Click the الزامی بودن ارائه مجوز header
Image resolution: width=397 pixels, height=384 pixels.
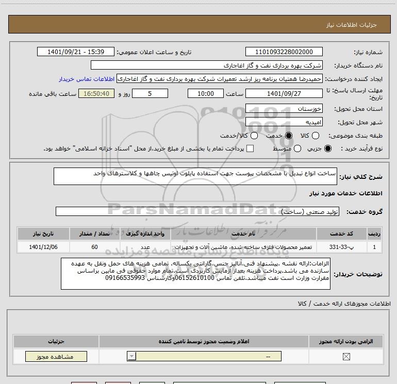346,341
